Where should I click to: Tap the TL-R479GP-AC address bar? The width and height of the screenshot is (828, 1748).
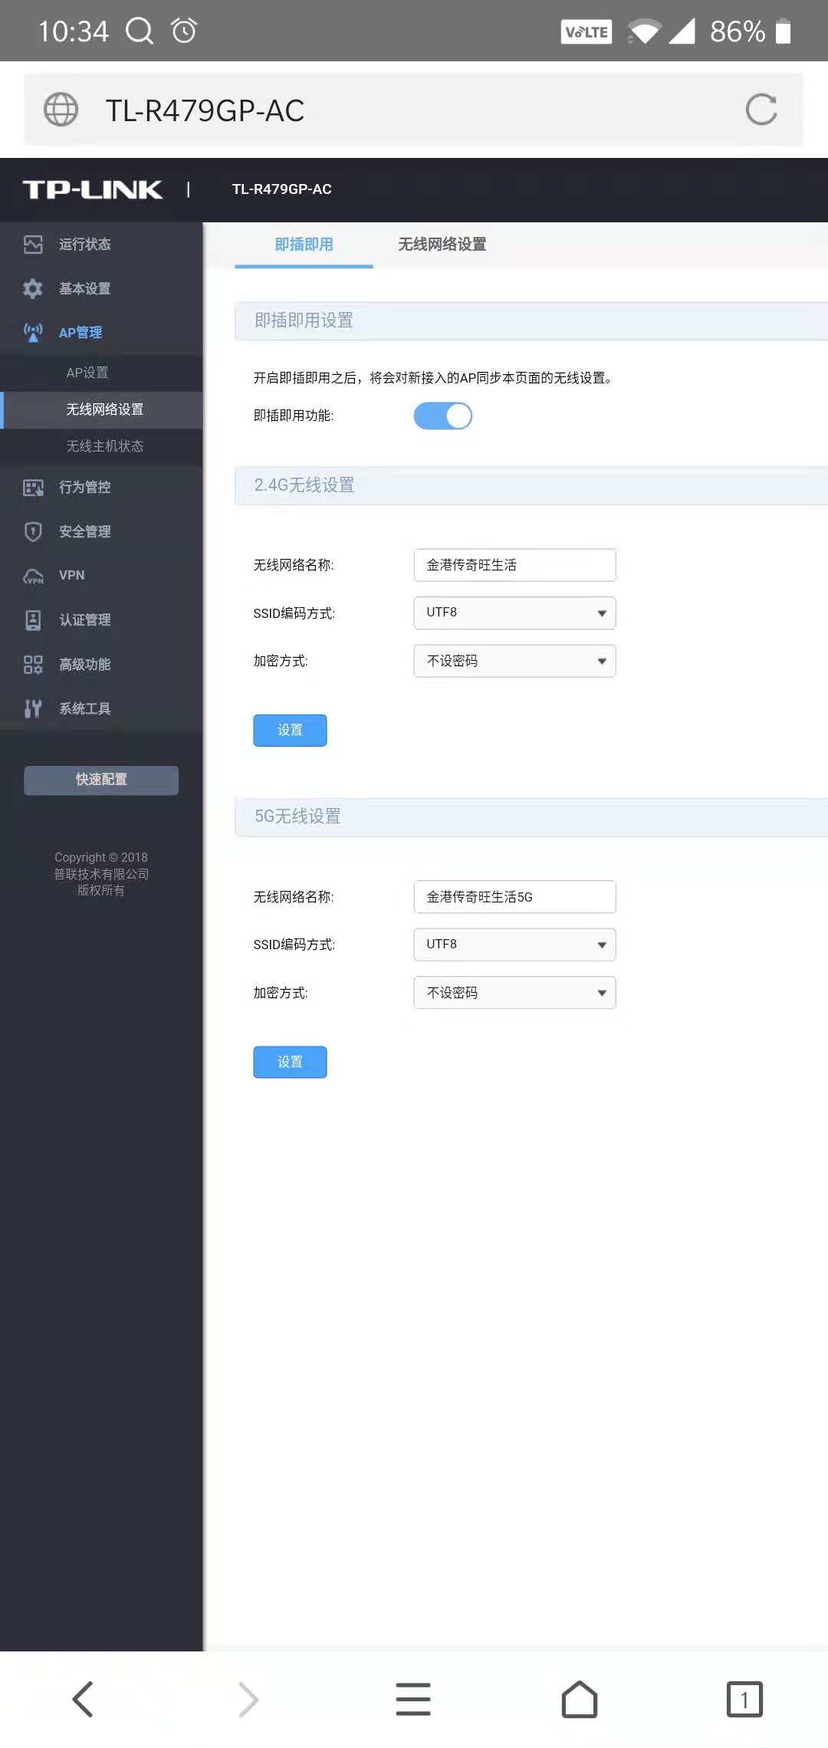tap(413, 110)
